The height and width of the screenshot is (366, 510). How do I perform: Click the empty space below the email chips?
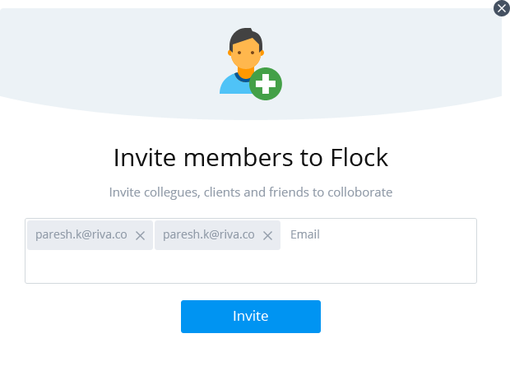click(247, 267)
